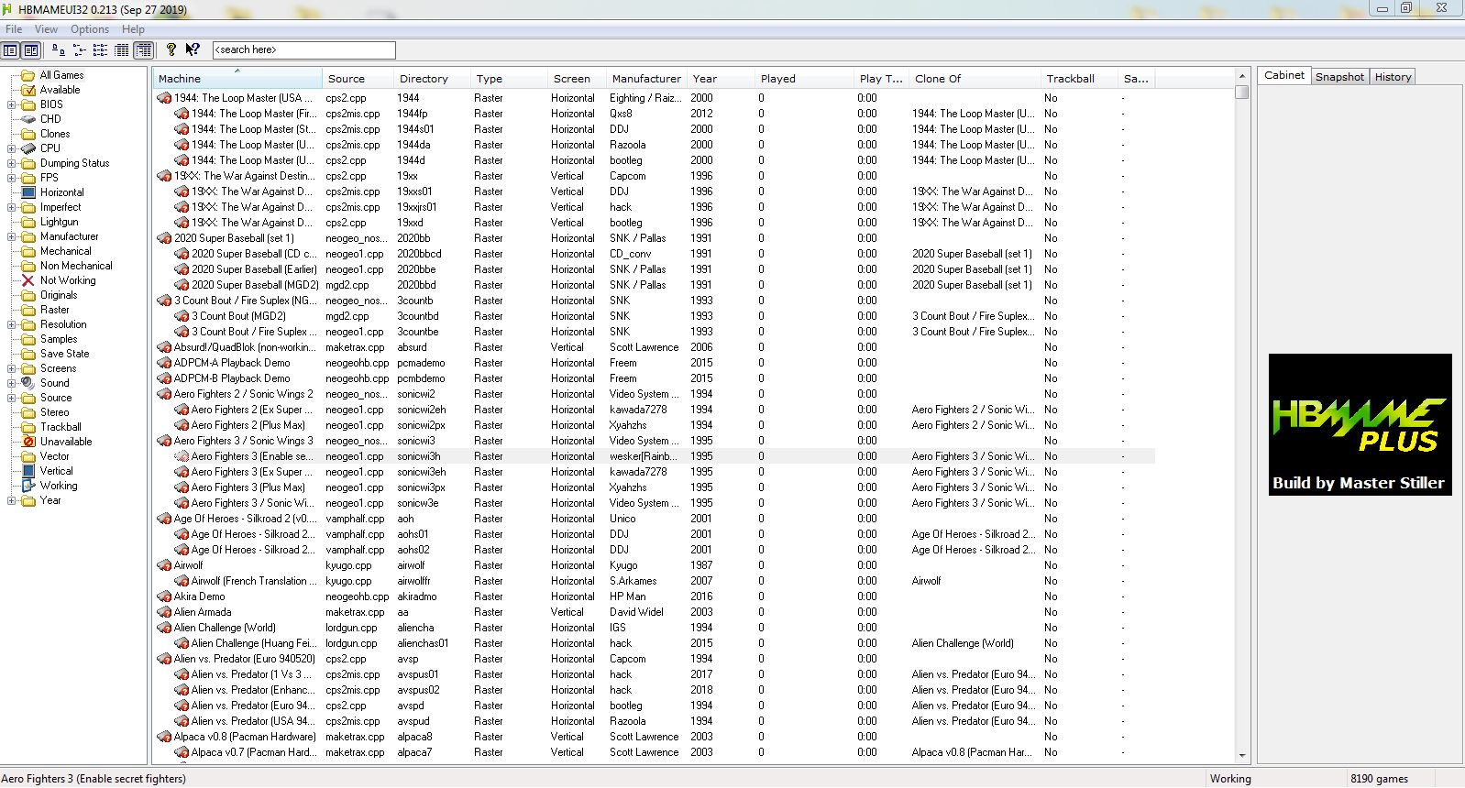Image resolution: width=1465 pixels, height=788 pixels.
Task: Click the Not Working red X icon
Action: (x=28, y=280)
